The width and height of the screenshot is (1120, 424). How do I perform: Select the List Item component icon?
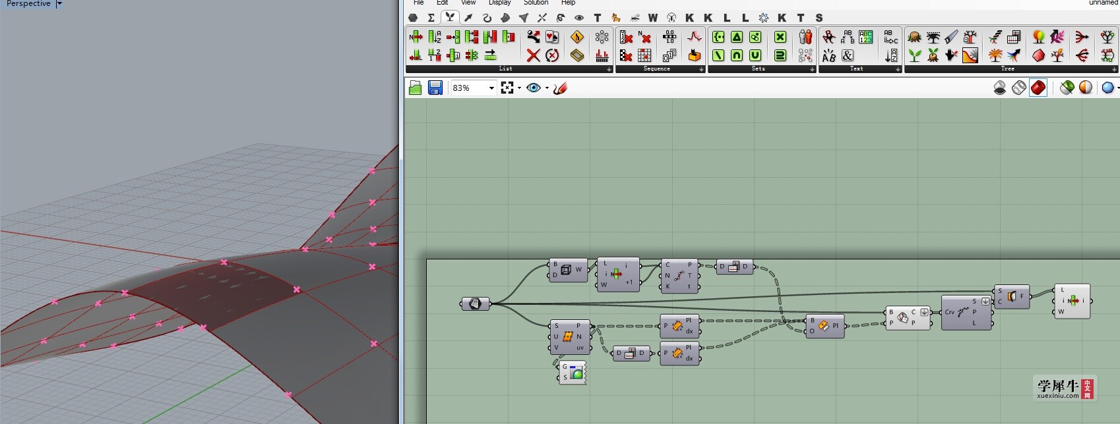pos(416,37)
